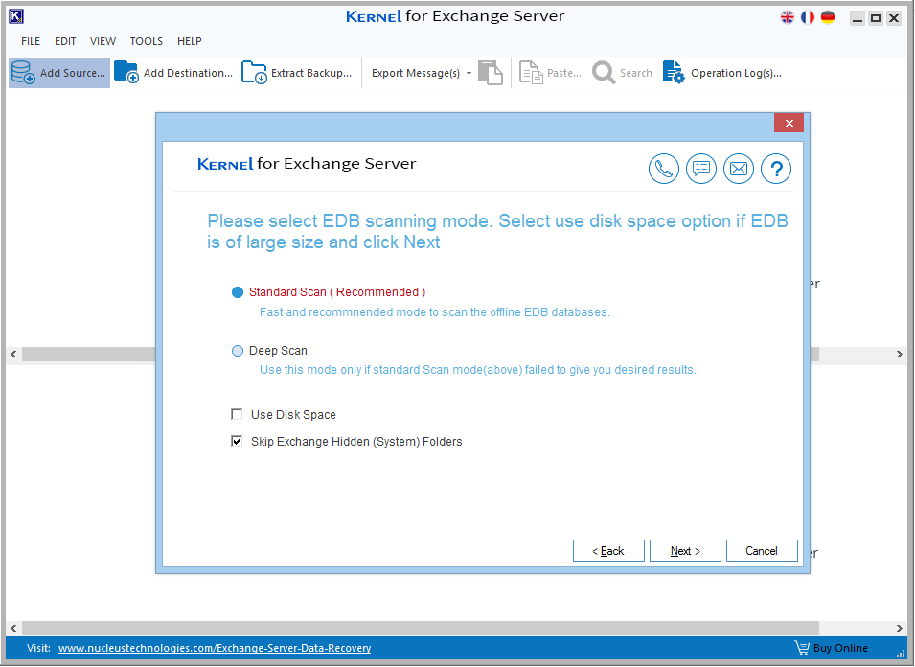Expand the Export Message(s) dropdown arrow
The width and height of the screenshot is (915, 667).
click(469, 74)
